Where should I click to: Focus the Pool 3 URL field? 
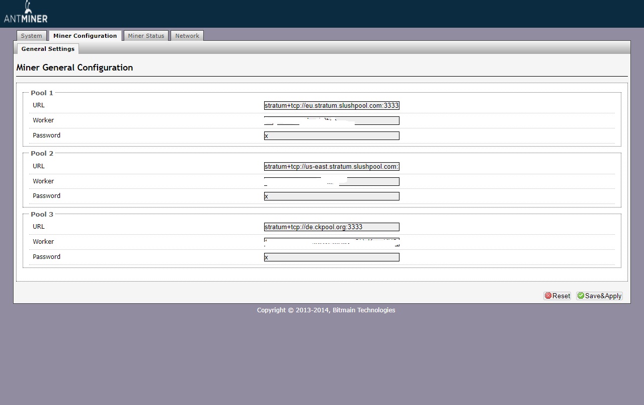point(332,227)
